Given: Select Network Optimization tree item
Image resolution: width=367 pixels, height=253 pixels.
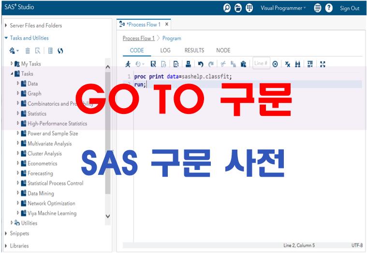Looking at the screenshot, I should tap(51, 203).
